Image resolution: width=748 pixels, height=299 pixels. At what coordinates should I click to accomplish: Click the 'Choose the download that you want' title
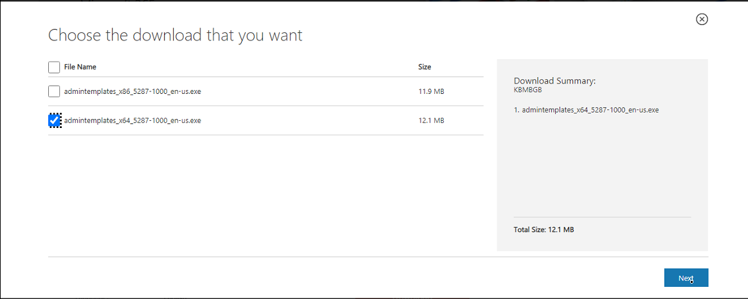click(175, 36)
